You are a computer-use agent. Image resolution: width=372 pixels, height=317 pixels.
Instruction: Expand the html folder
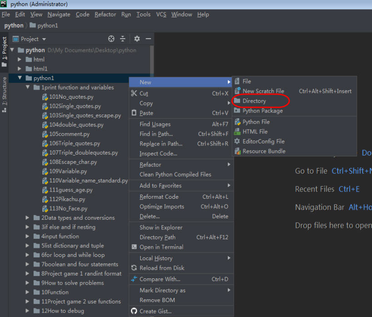[x=20, y=59]
